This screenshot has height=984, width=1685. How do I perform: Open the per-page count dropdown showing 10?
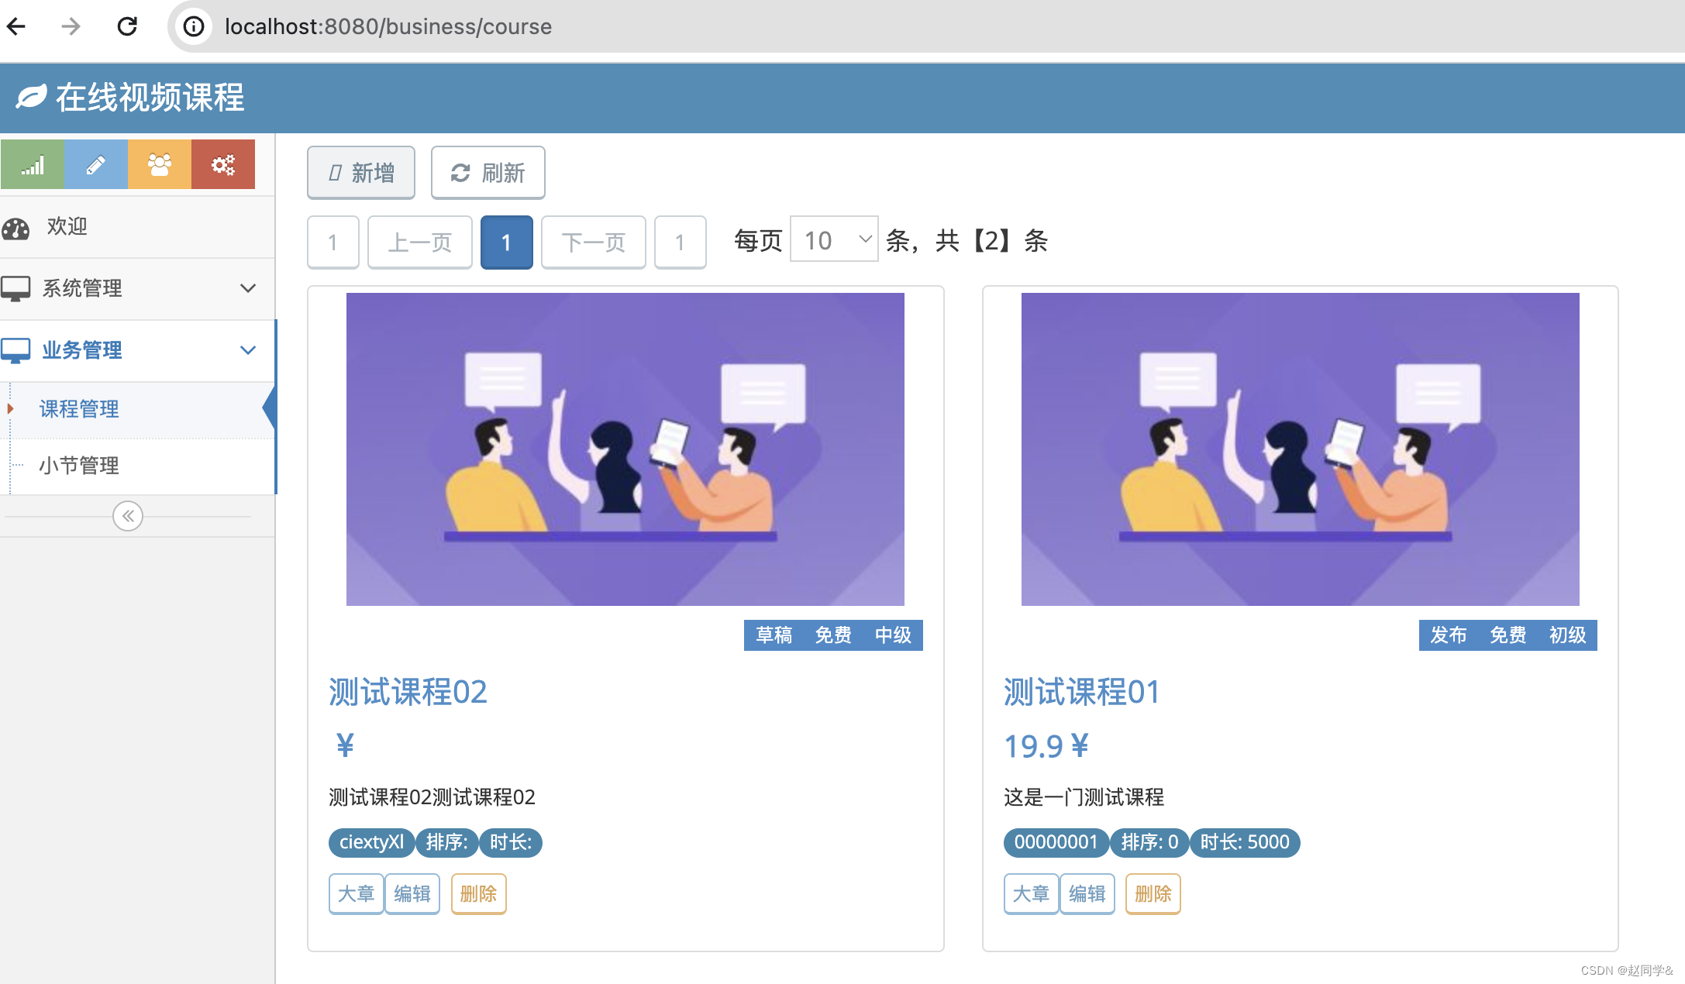834,240
